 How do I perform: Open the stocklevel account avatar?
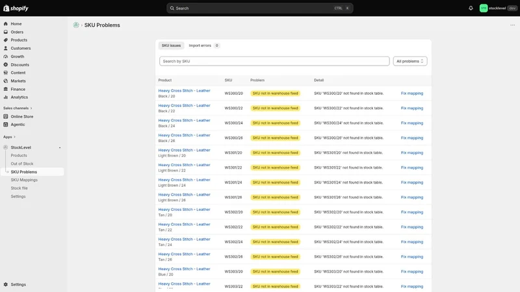click(483, 8)
